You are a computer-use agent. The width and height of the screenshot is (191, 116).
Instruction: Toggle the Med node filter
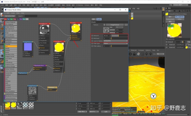click(x=24, y=19)
